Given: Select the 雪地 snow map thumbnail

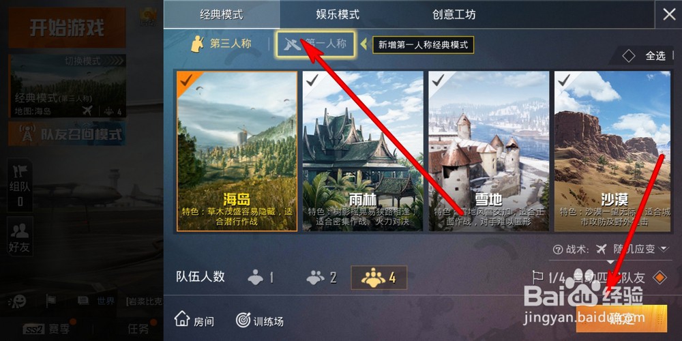Looking at the screenshot, I should tap(489, 151).
